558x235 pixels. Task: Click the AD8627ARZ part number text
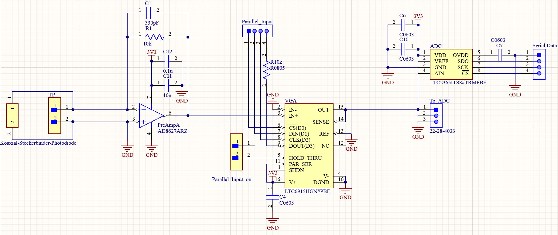tap(172, 131)
